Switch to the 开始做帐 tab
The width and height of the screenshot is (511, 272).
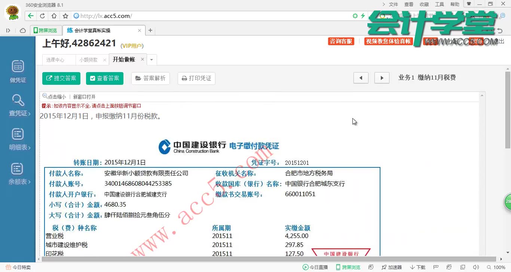tap(124, 59)
